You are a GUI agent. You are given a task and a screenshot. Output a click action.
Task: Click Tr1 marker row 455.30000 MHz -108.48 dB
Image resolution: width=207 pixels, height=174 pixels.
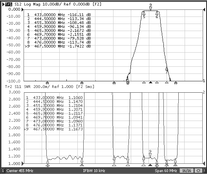(59, 22)
